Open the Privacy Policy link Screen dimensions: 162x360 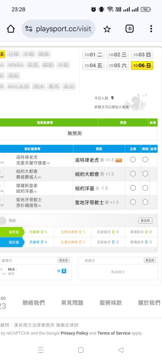click(75, 333)
